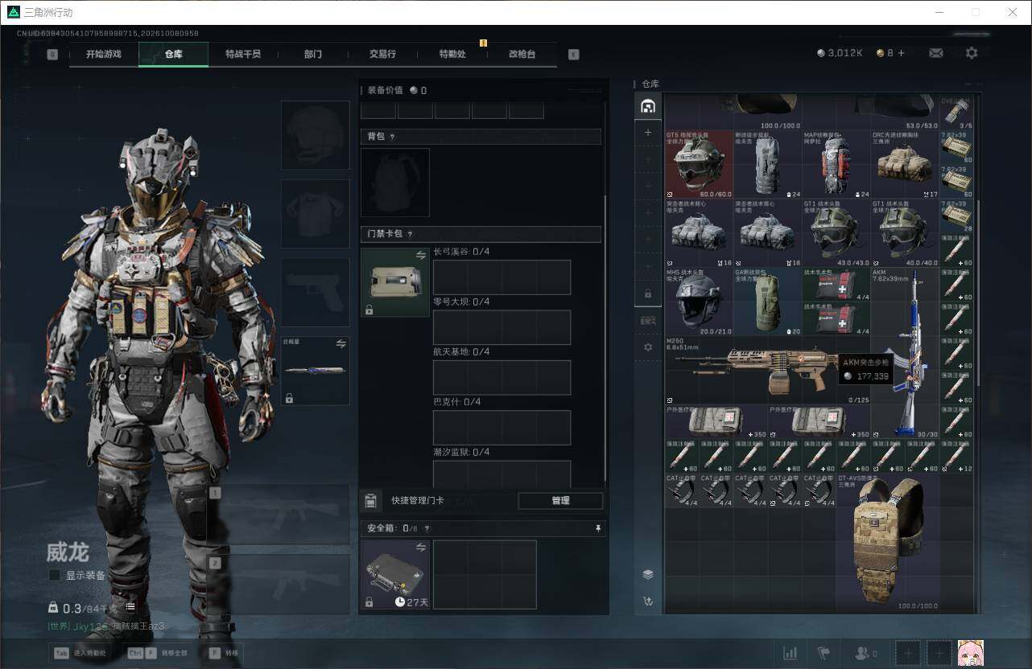Screen dimensions: 1032x669
Task: Select the M250 machine gun in warehouse
Action: [x=768, y=370]
